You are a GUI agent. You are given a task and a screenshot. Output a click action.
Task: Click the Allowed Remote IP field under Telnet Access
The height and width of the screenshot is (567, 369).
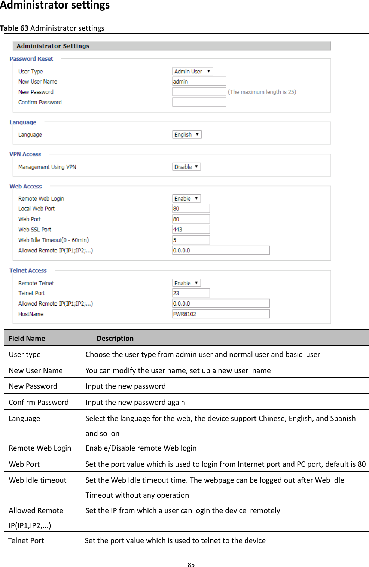click(x=220, y=303)
